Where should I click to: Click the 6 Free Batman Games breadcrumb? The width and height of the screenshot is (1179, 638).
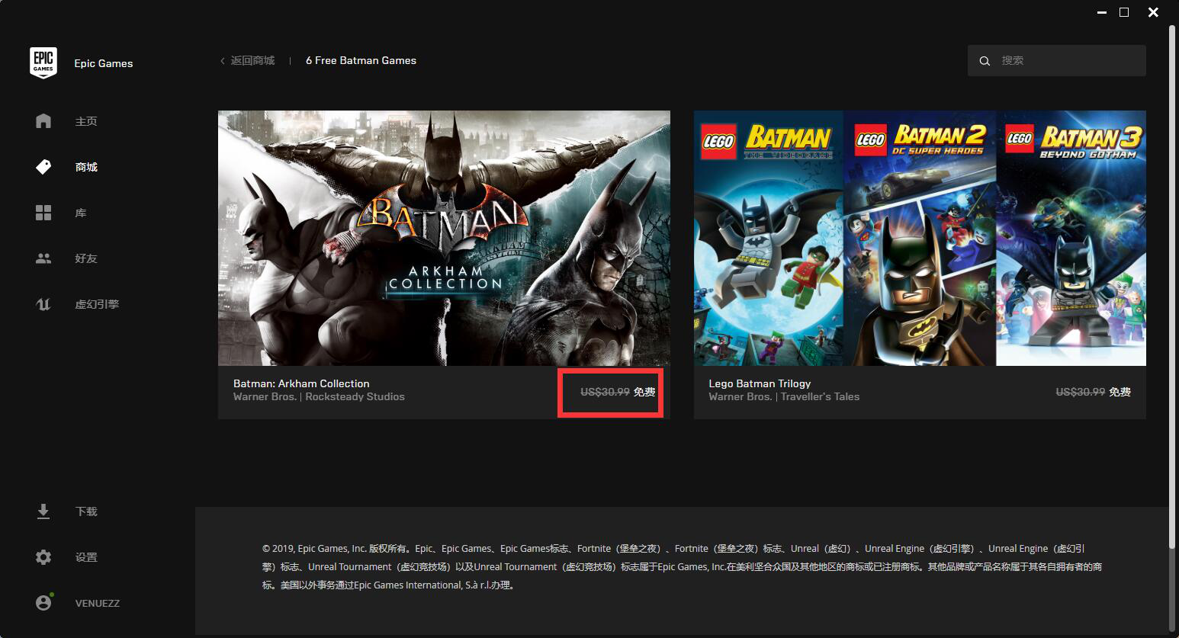click(361, 60)
